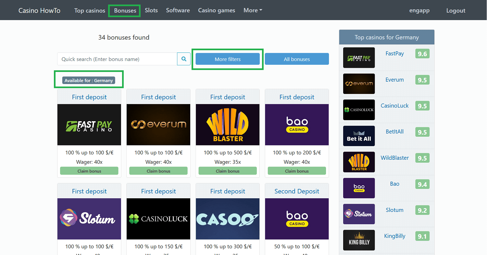
Task: Click the Available for : Germany filter tag
Action: 89,80
